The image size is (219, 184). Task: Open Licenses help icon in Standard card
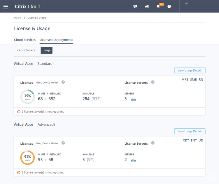tap(63, 82)
